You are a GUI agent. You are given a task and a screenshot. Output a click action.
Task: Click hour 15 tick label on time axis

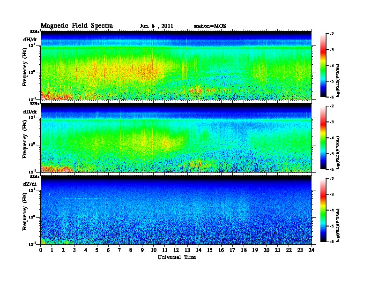(x=210, y=250)
